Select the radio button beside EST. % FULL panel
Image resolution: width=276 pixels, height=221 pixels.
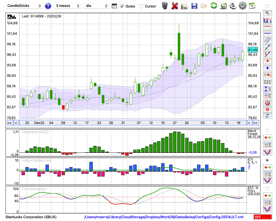point(267,189)
